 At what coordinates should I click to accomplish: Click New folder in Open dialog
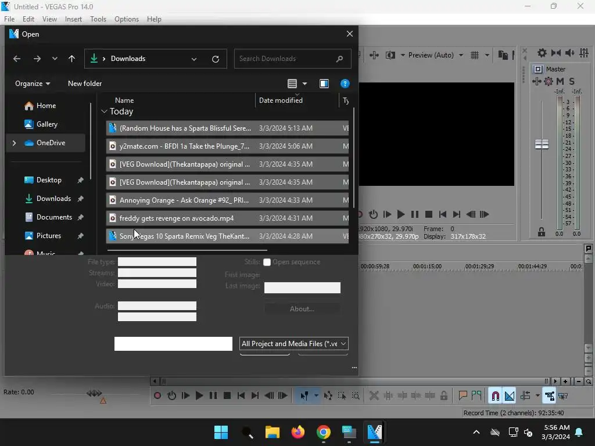coord(85,84)
